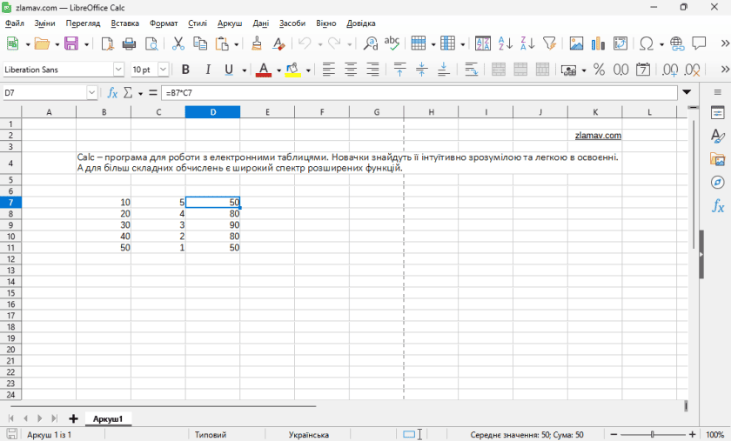Open the Формат menu
731x441 pixels.
[x=164, y=23]
